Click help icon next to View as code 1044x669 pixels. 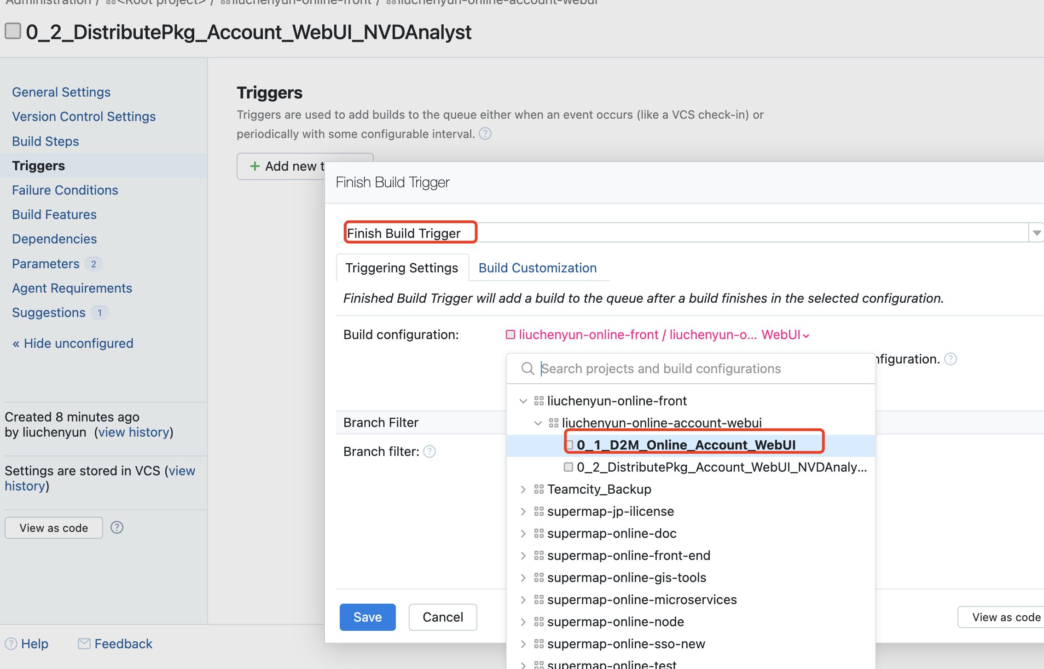[117, 527]
